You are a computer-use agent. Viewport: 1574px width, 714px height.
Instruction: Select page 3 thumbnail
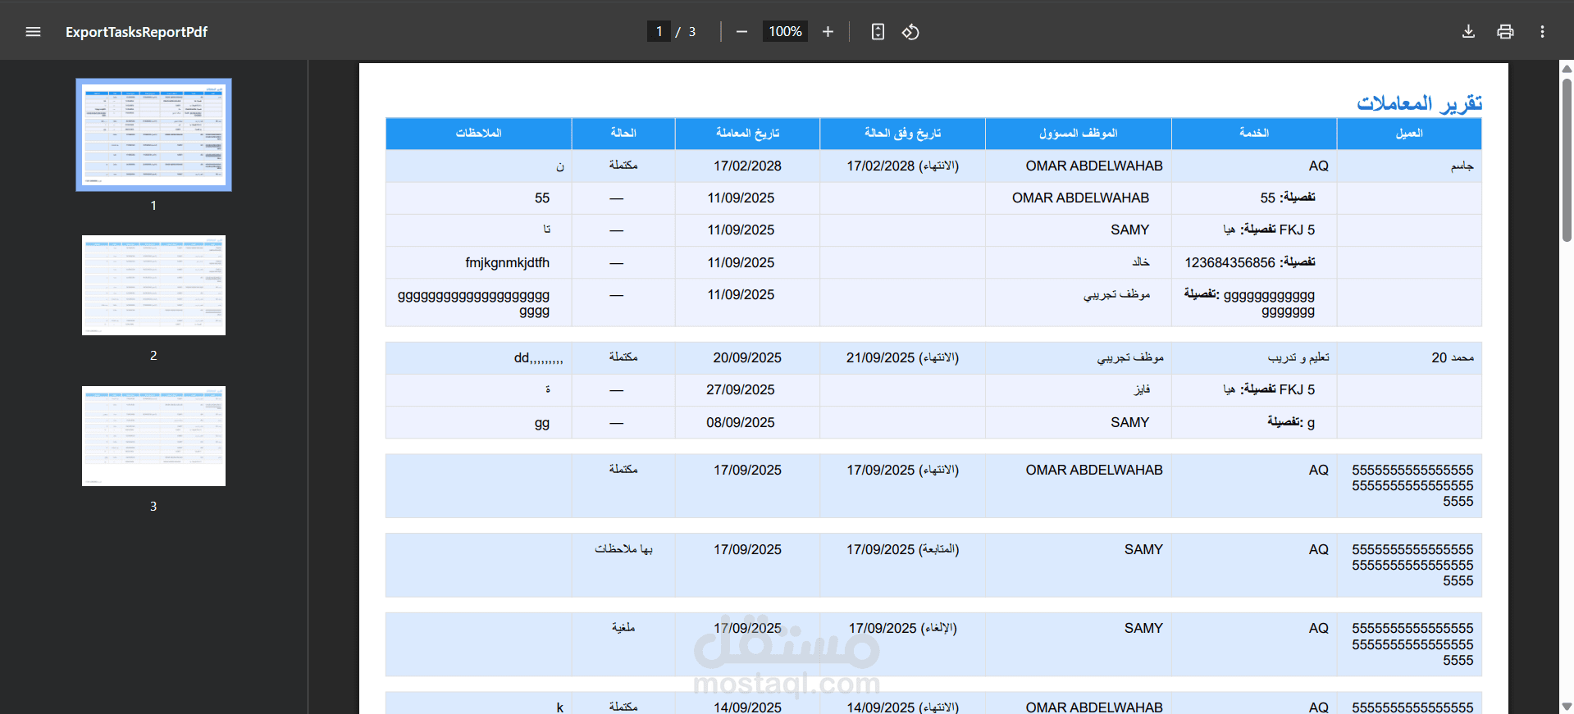pyautogui.click(x=153, y=436)
